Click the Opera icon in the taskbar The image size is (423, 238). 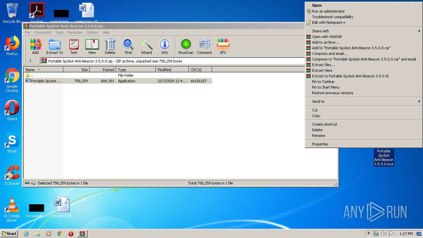(71, 234)
